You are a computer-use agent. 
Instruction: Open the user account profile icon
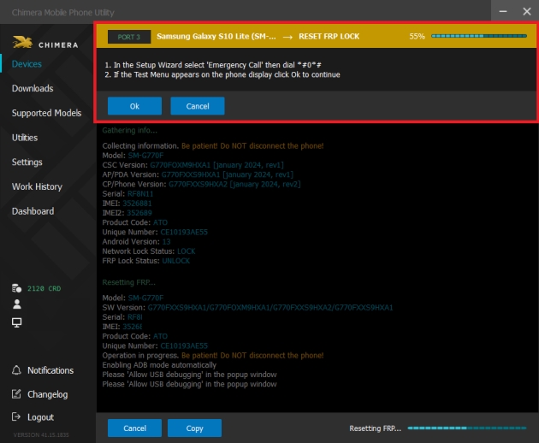coord(16,304)
